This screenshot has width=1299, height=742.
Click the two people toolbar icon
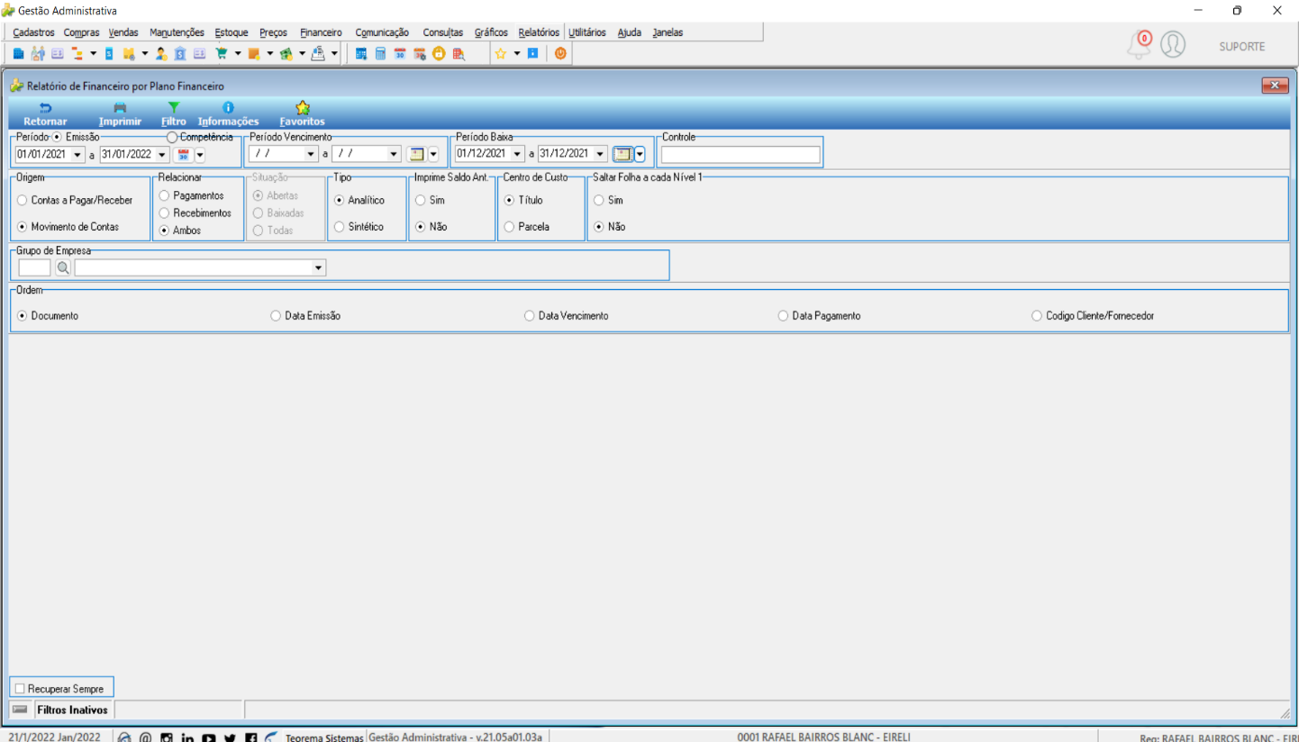pos(38,54)
